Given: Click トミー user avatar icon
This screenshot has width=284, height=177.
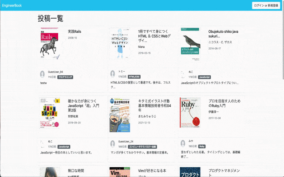Looking at the screenshot, I should coord(113,74).
